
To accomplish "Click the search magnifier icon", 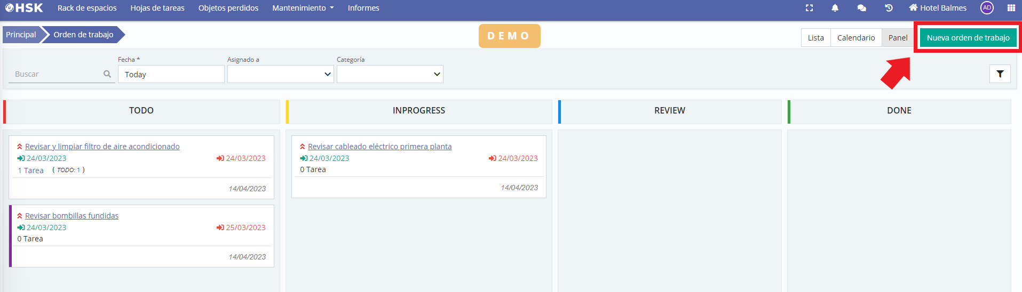I will coord(107,74).
